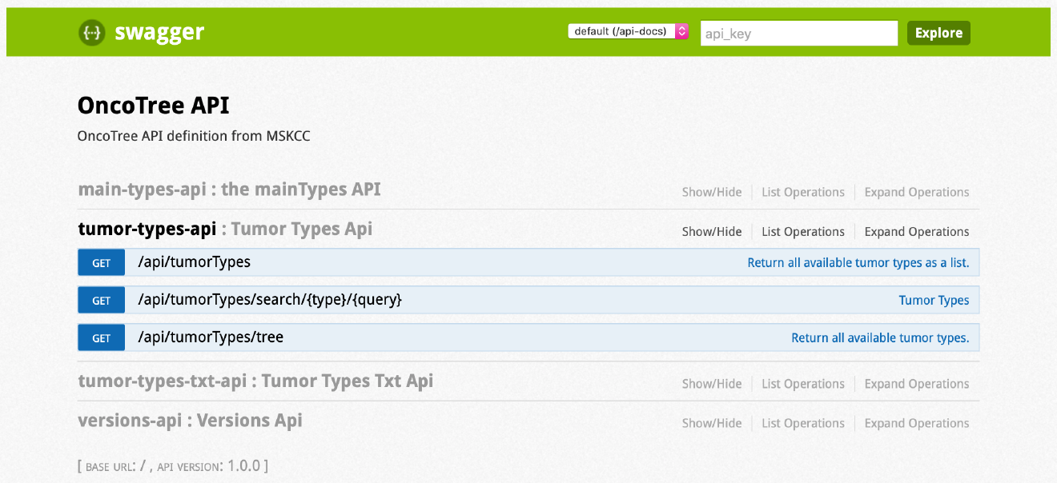Viewport: 1057px width, 483px height.
Task: Click the Explore button
Action: [938, 33]
